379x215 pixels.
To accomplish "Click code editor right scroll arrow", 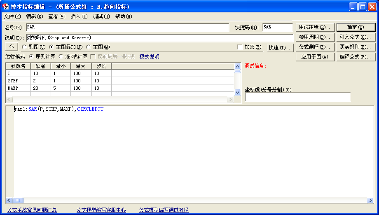I will (370, 200).
